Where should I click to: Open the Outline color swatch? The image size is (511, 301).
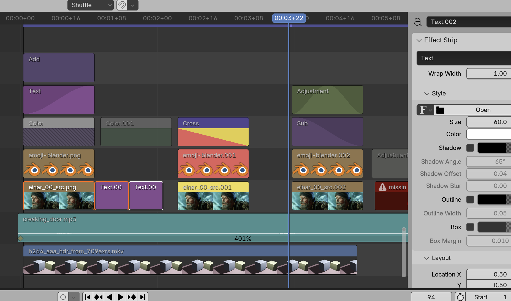(x=494, y=199)
